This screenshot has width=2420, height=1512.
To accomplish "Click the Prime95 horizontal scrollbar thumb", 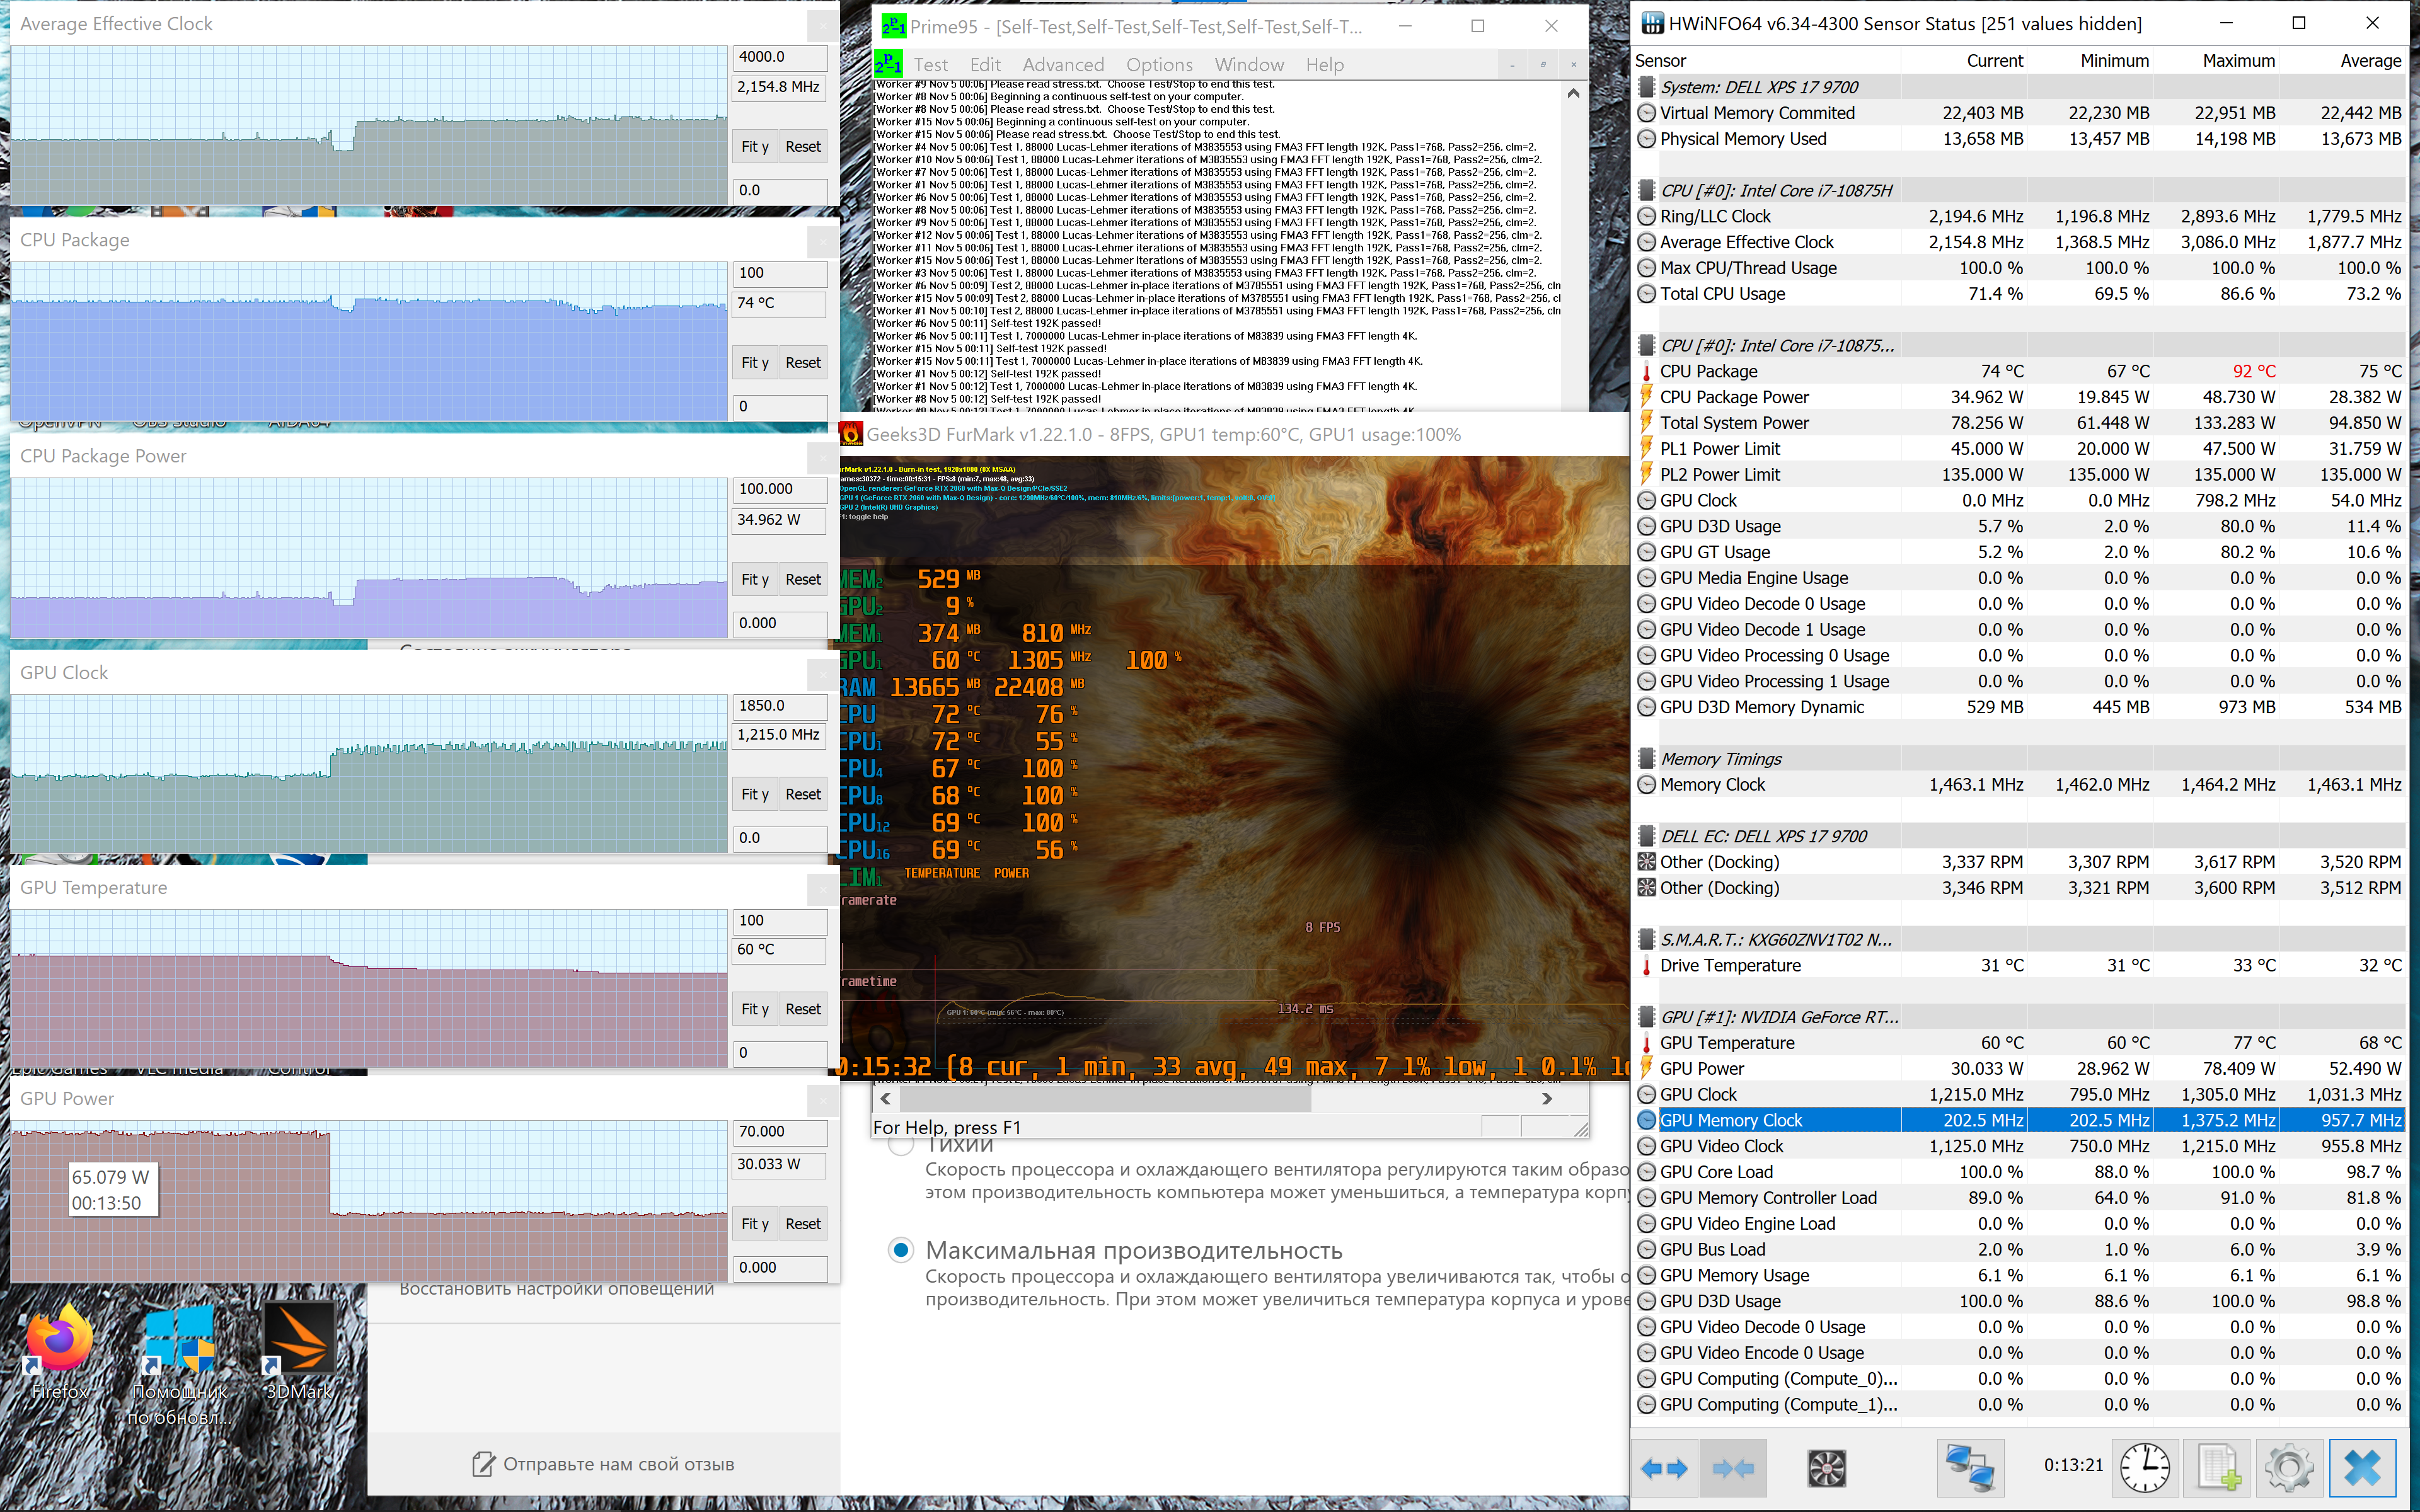I will tap(1105, 1098).
